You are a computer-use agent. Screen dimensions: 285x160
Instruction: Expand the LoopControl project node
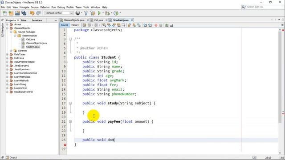click(x=7, y=88)
